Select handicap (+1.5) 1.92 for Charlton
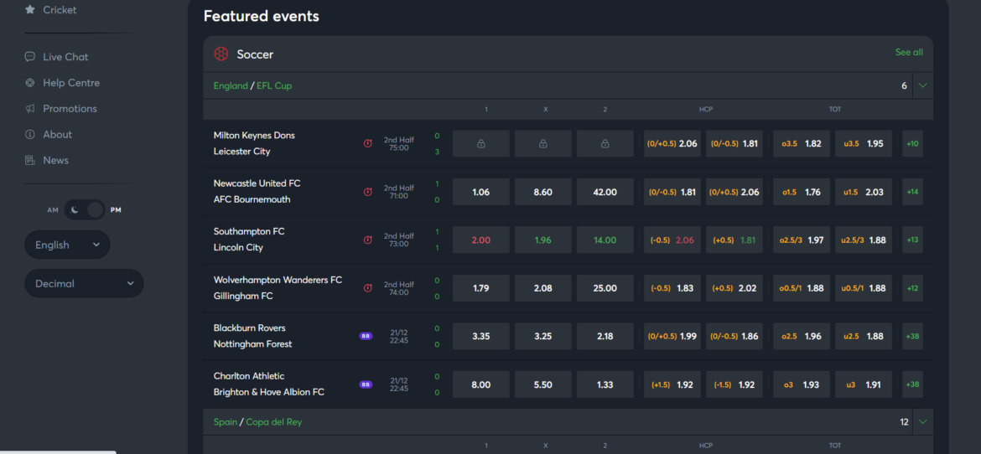981x454 pixels. click(672, 384)
